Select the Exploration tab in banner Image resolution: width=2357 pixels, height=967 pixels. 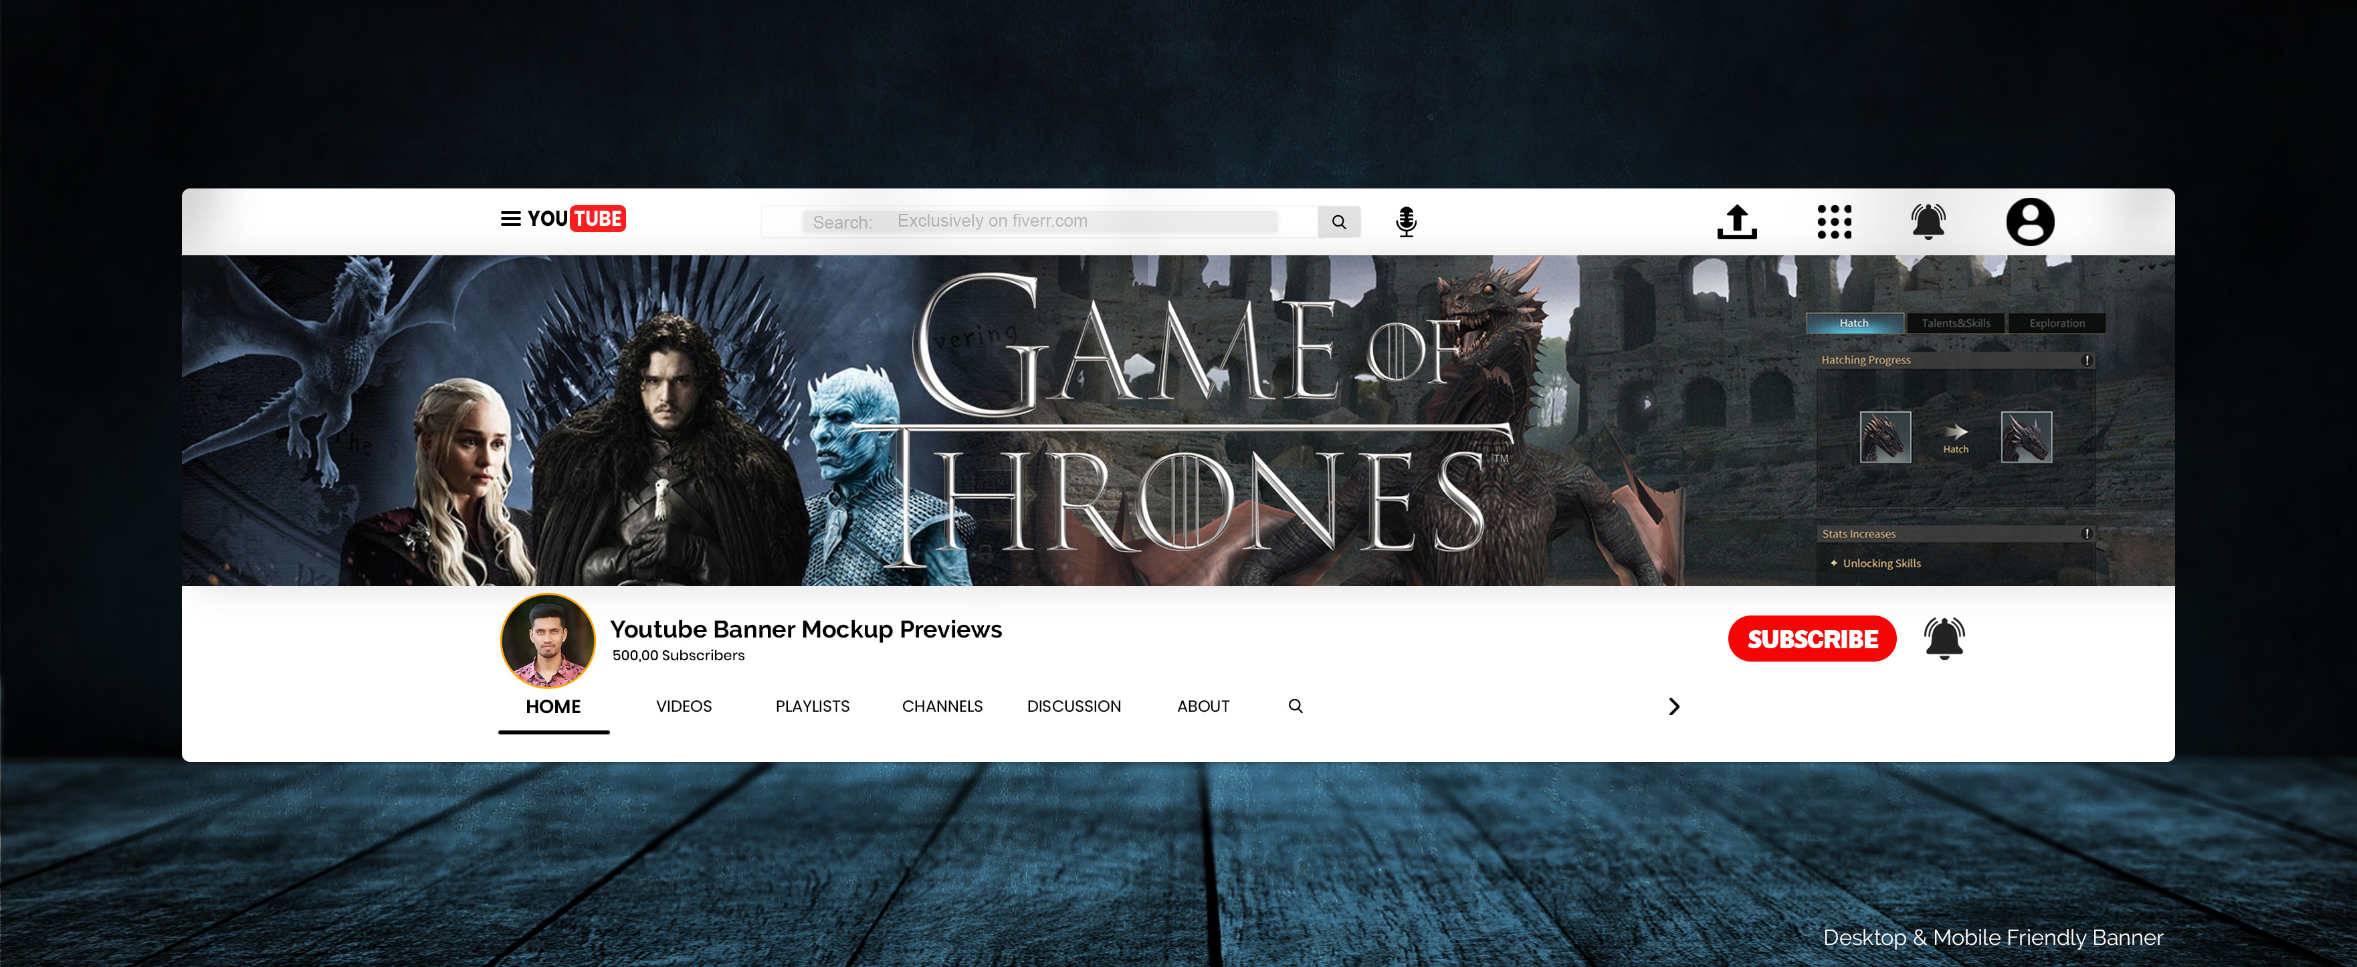tap(2056, 323)
